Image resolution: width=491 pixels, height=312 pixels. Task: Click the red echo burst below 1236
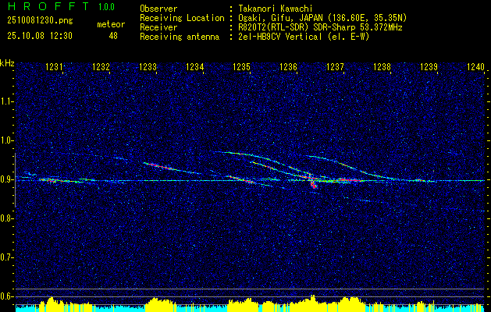314,185
